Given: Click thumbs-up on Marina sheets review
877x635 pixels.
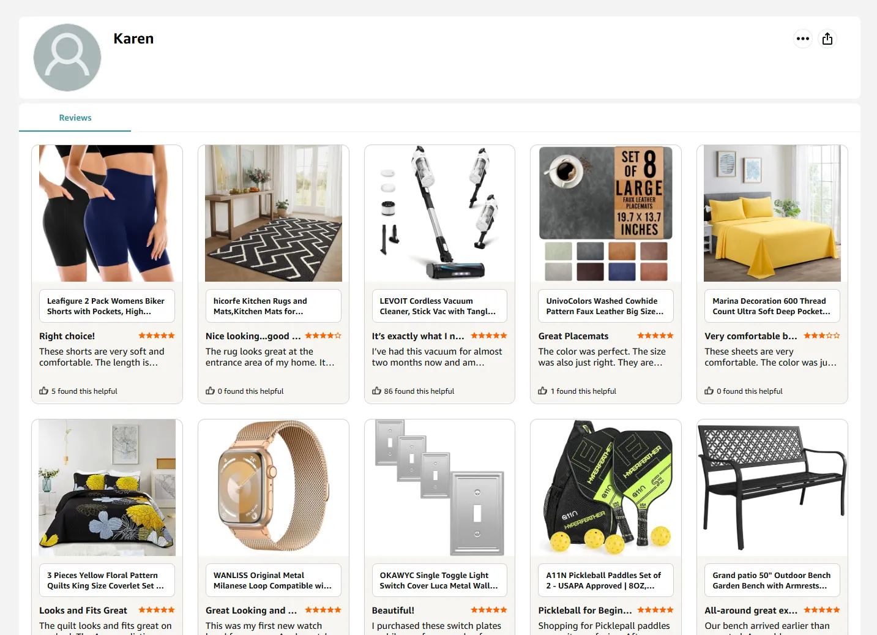Looking at the screenshot, I should coord(709,391).
